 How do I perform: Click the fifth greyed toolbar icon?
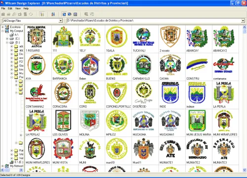(x=25, y=14)
